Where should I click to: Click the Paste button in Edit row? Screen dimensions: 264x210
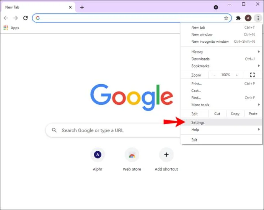[253, 114]
